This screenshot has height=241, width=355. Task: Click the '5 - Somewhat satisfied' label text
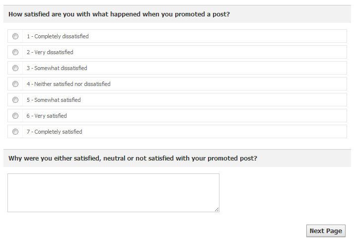pyautogui.click(x=54, y=100)
